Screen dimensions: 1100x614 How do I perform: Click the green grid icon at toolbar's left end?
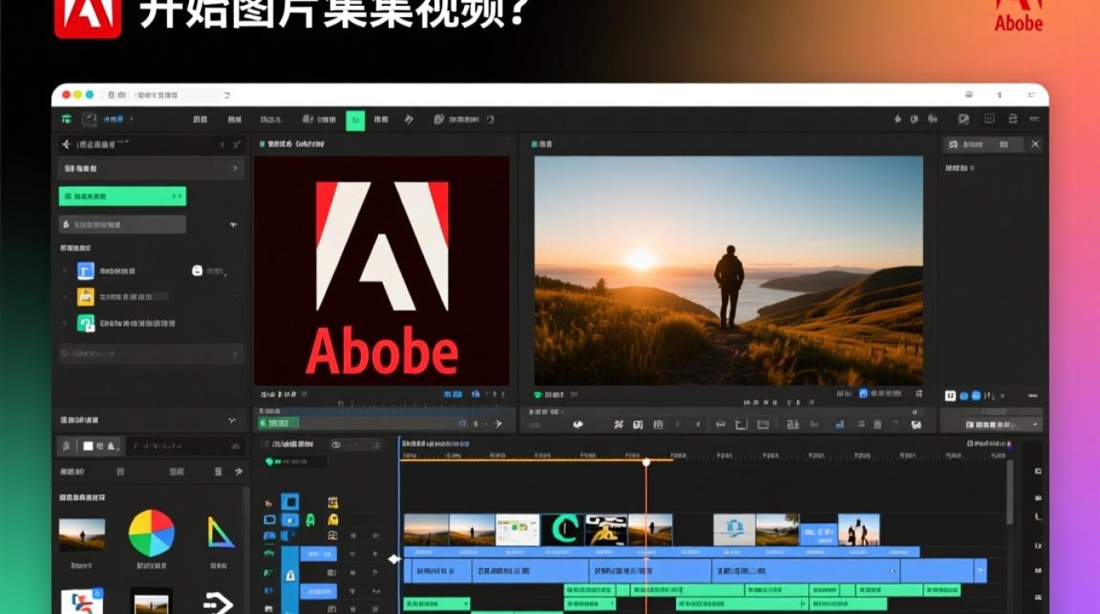66,120
